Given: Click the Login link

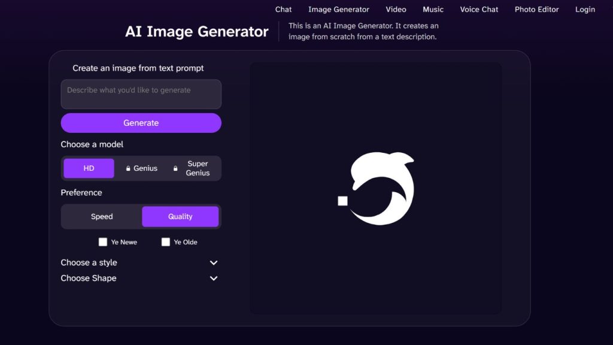Looking at the screenshot, I should (x=585, y=9).
